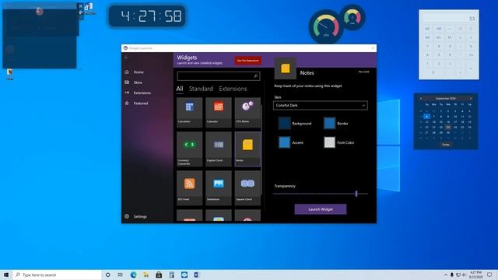Click Today button in calendar widget

(x=446, y=145)
